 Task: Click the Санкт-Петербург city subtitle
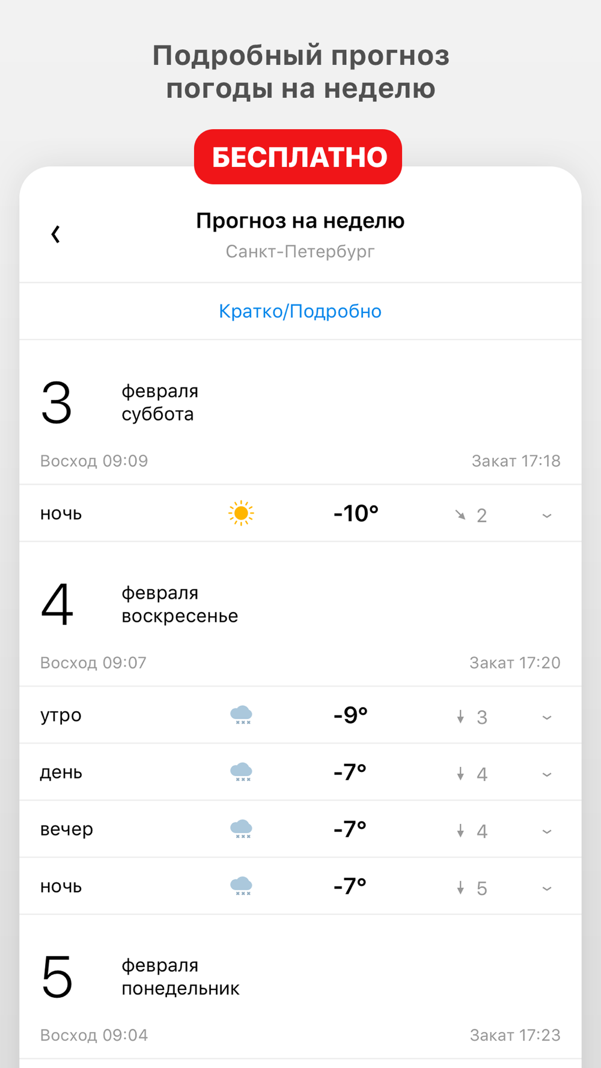click(x=300, y=251)
